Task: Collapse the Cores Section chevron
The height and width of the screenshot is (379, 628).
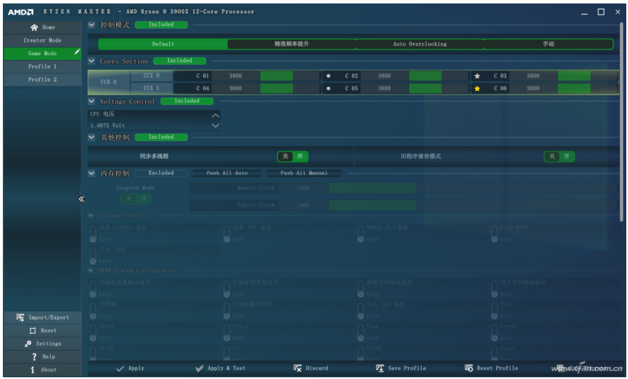Action: point(91,61)
